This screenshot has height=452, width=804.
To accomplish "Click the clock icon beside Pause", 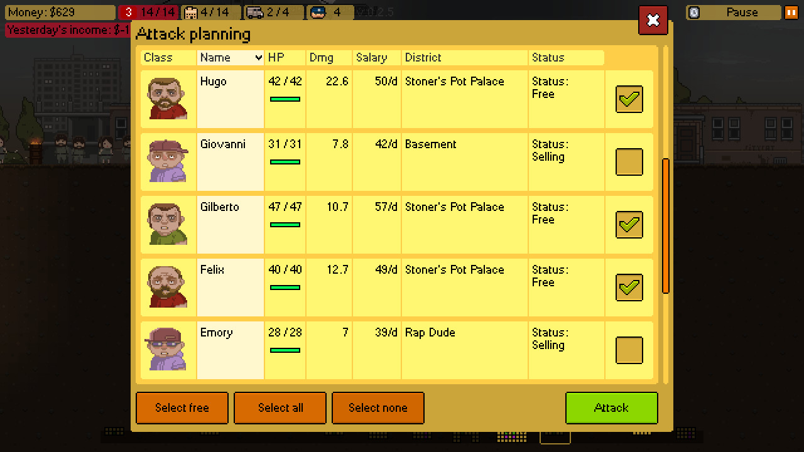I will coord(693,13).
